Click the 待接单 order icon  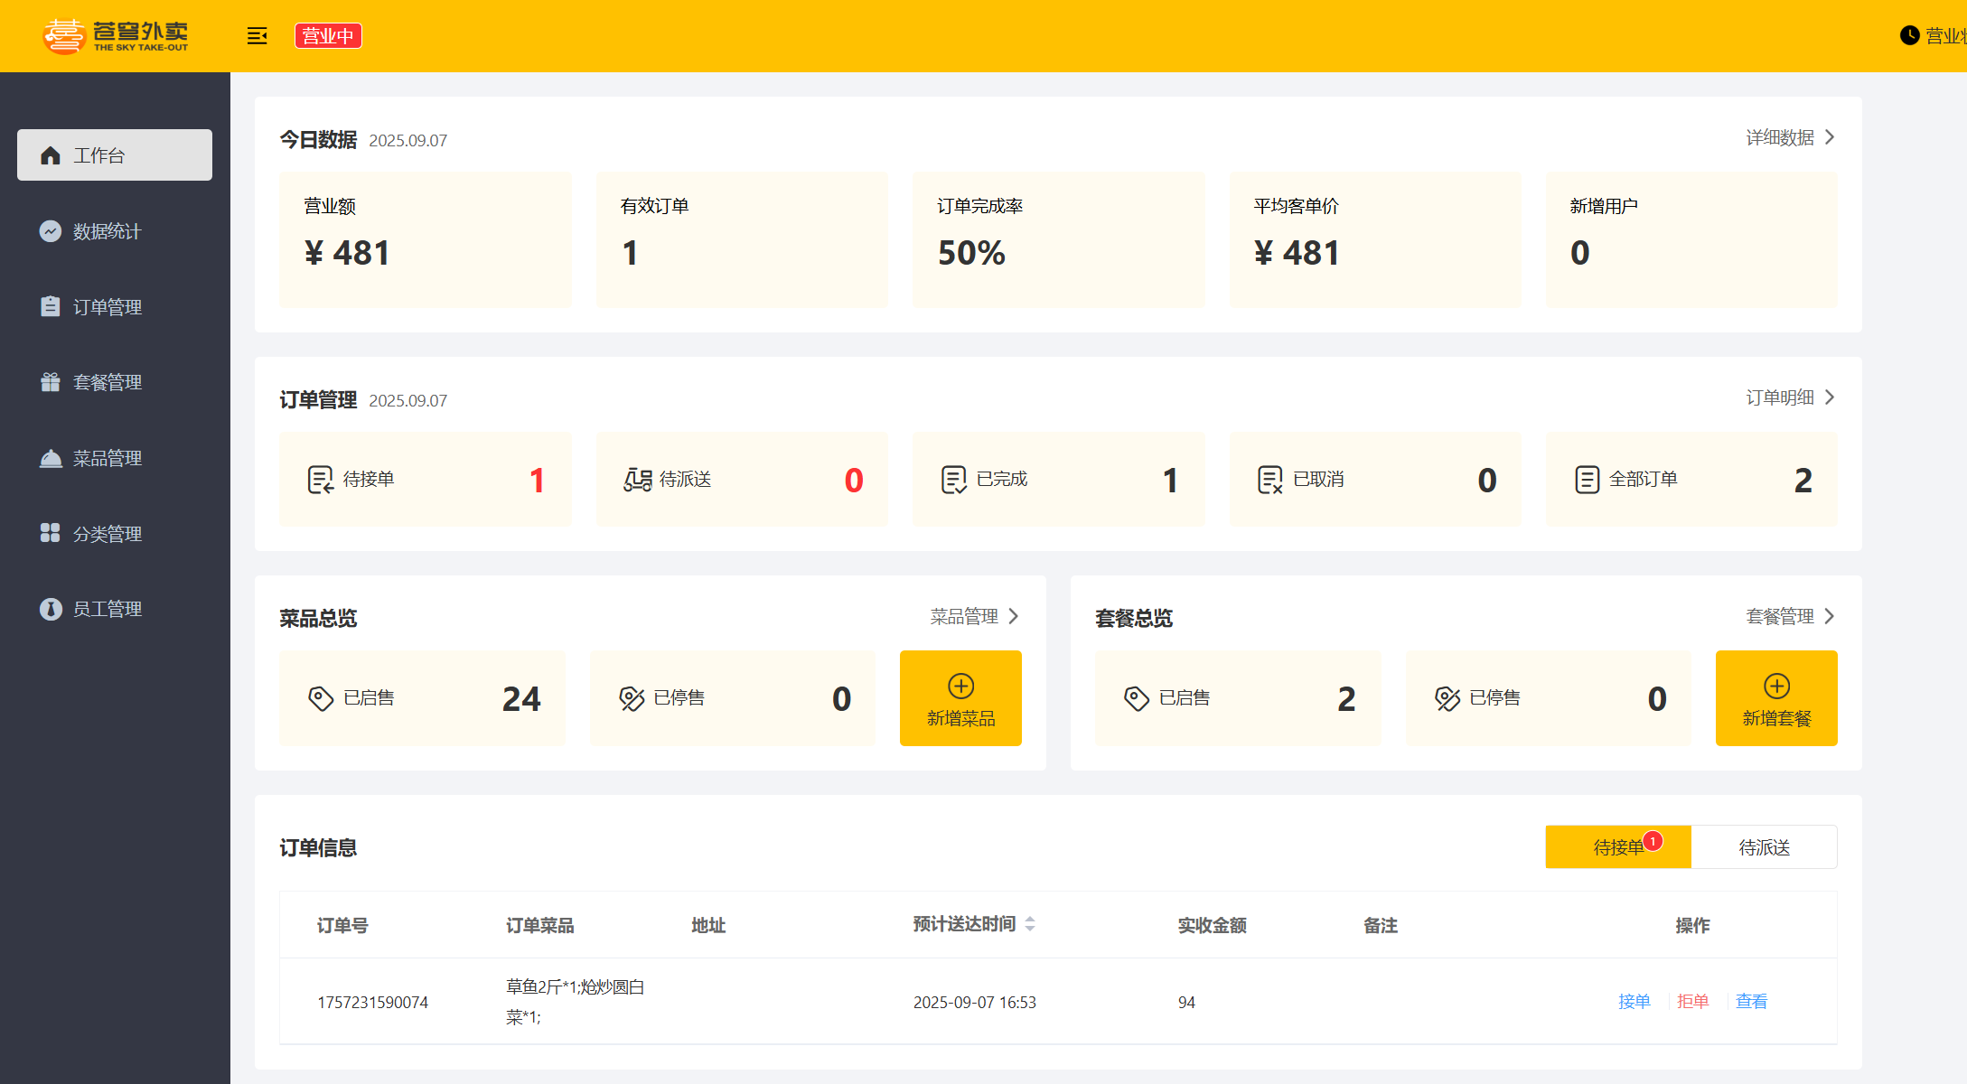click(320, 480)
